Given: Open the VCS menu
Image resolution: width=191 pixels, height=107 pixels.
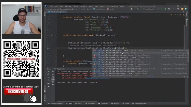Looking at the screenshot, I should tap(108, 6).
